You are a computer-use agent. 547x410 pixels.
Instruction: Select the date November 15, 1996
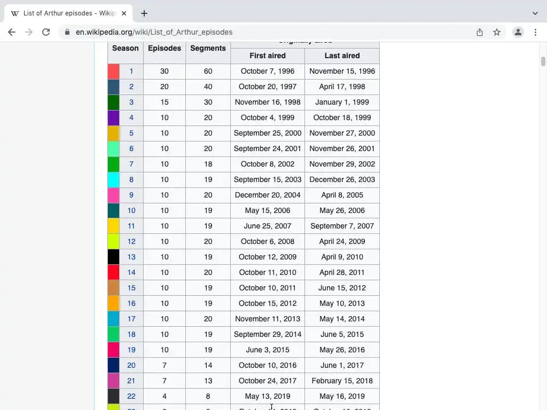(x=342, y=71)
